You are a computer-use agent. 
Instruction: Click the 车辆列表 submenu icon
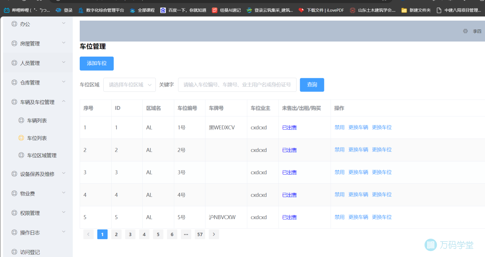21,120
